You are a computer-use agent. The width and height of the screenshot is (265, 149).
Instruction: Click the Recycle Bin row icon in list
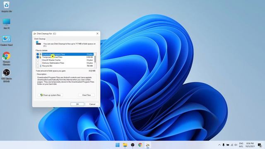tap(41, 66)
